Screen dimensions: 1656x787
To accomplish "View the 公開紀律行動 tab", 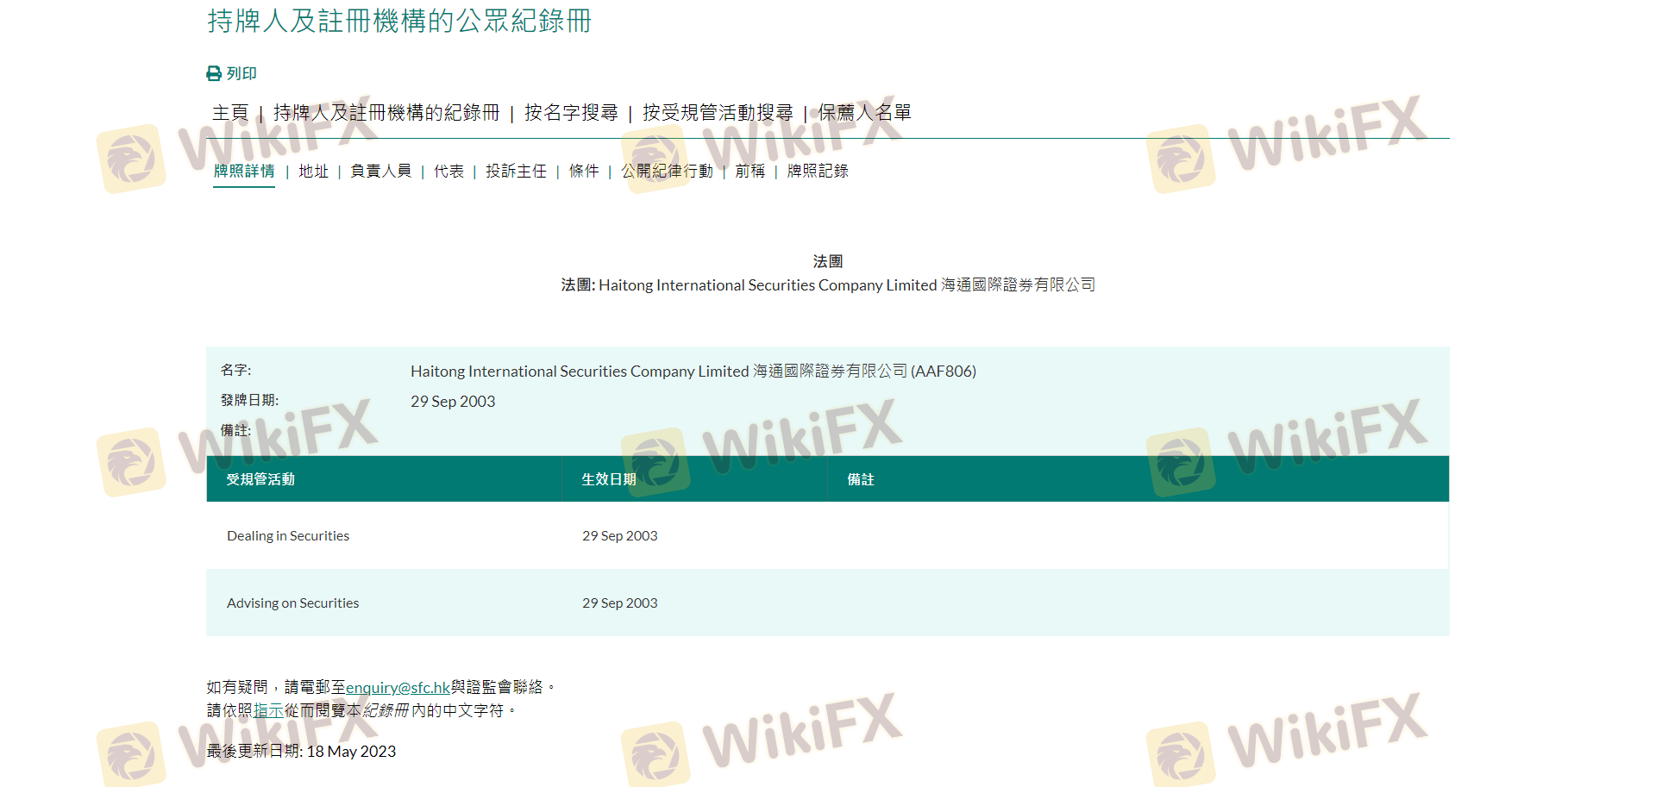I will pyautogui.click(x=667, y=172).
